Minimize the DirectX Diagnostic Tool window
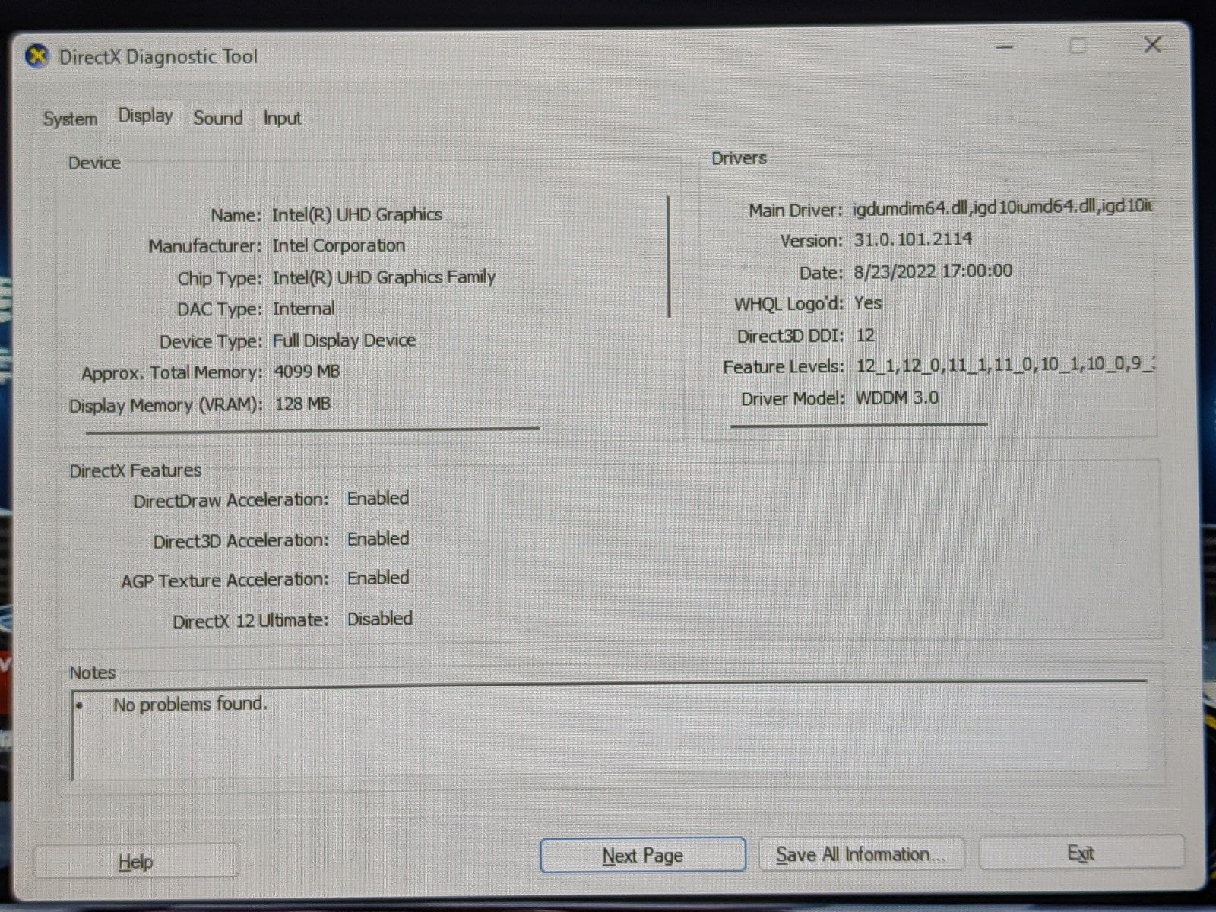Screen dimensions: 1216x912 1005,47
